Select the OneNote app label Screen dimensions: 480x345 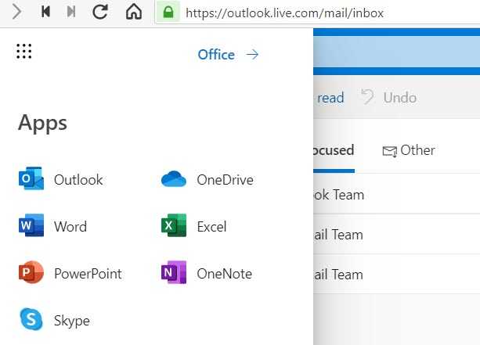(225, 274)
